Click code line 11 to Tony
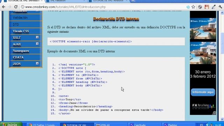224x126 pixels. 70,99
